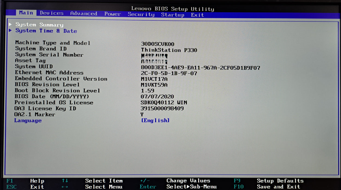Expand the System Summary sub-menu
The height and width of the screenshot is (190, 341).
point(39,25)
